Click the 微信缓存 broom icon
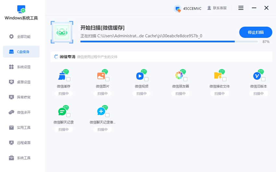The height and width of the screenshot is (172, 276). (x=64, y=74)
